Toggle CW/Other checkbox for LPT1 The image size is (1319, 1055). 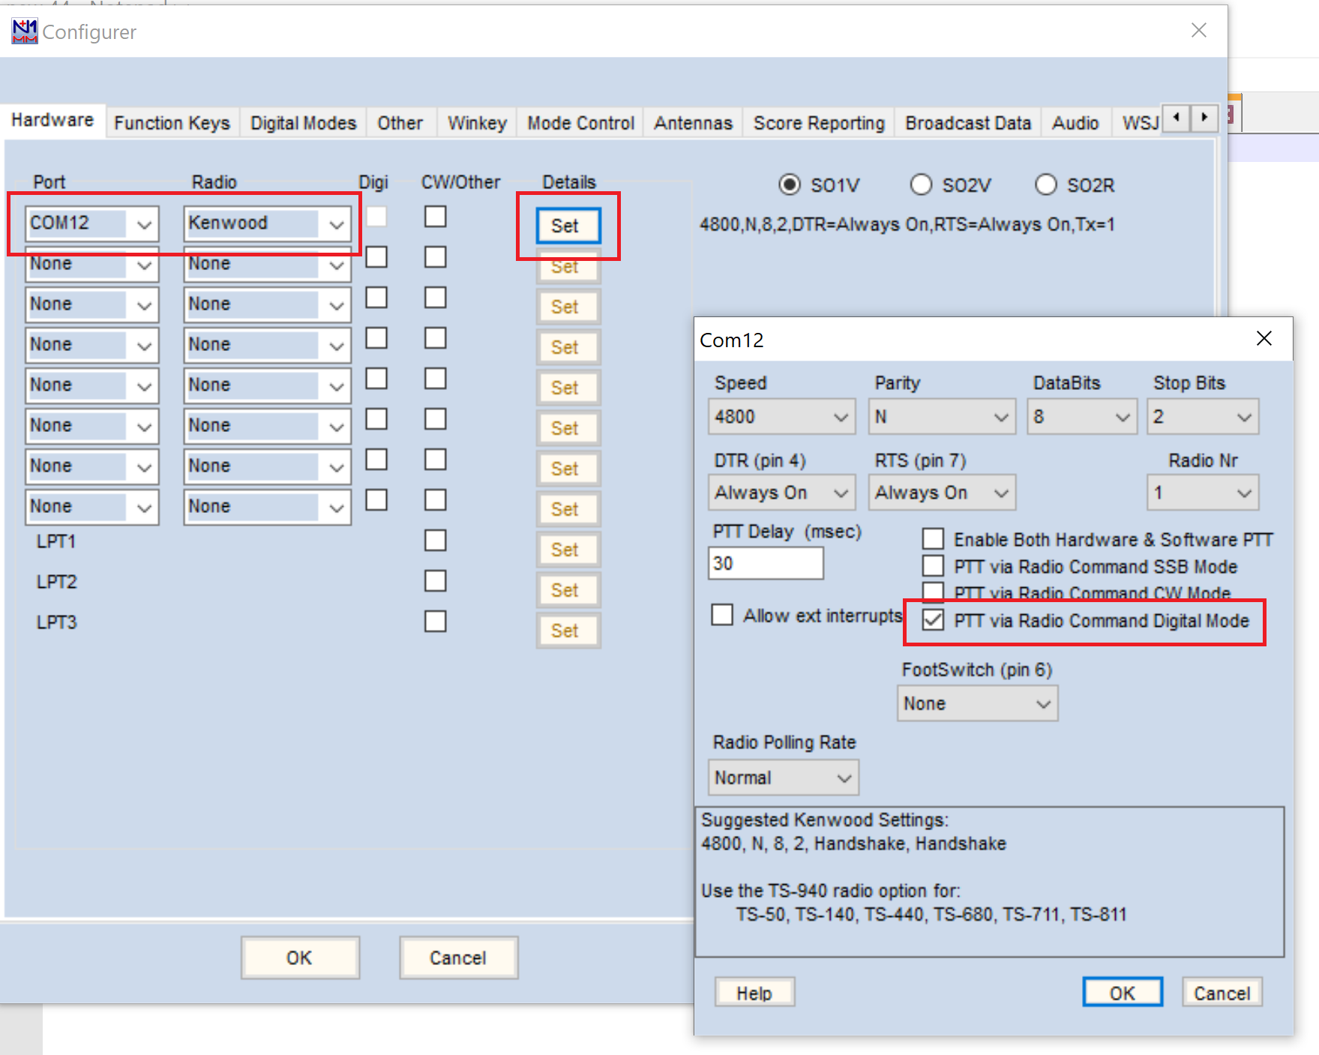[x=435, y=541]
